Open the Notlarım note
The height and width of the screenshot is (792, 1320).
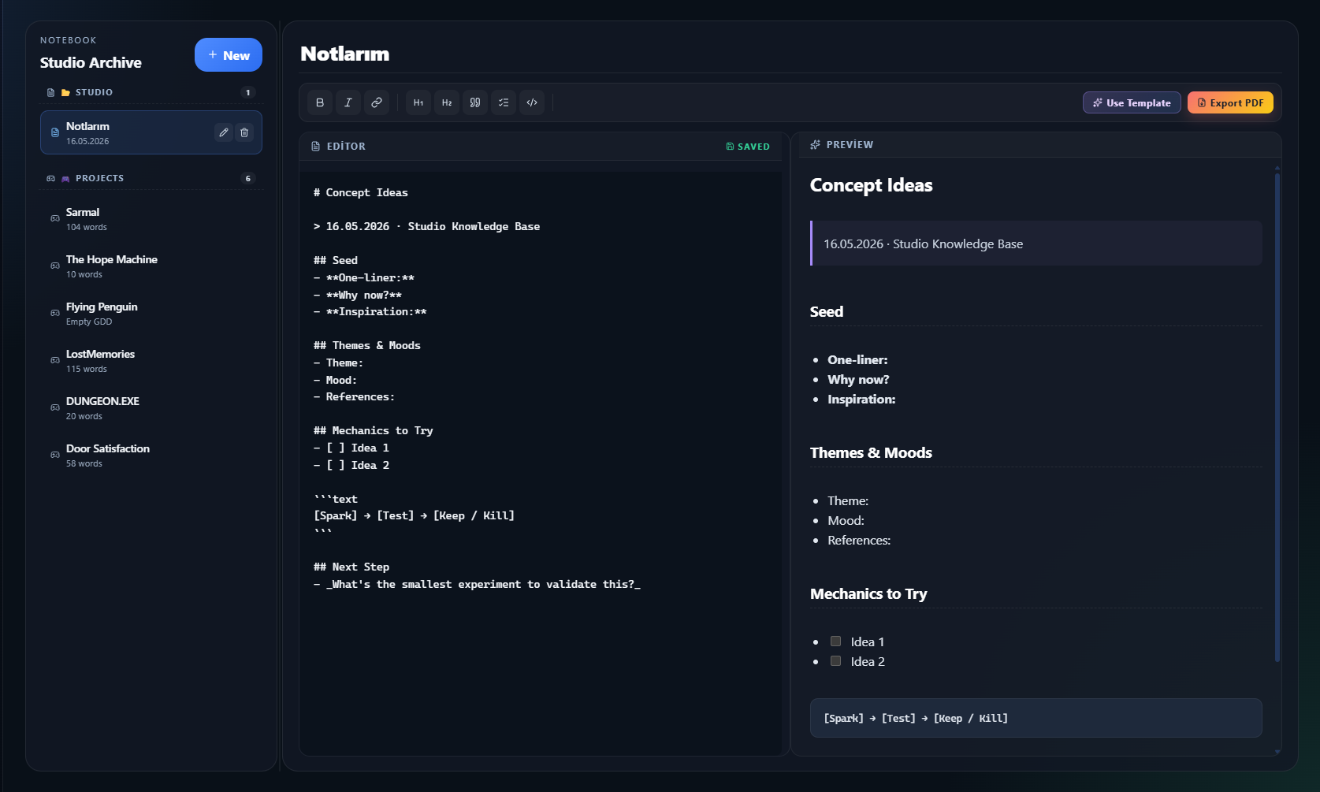point(151,132)
